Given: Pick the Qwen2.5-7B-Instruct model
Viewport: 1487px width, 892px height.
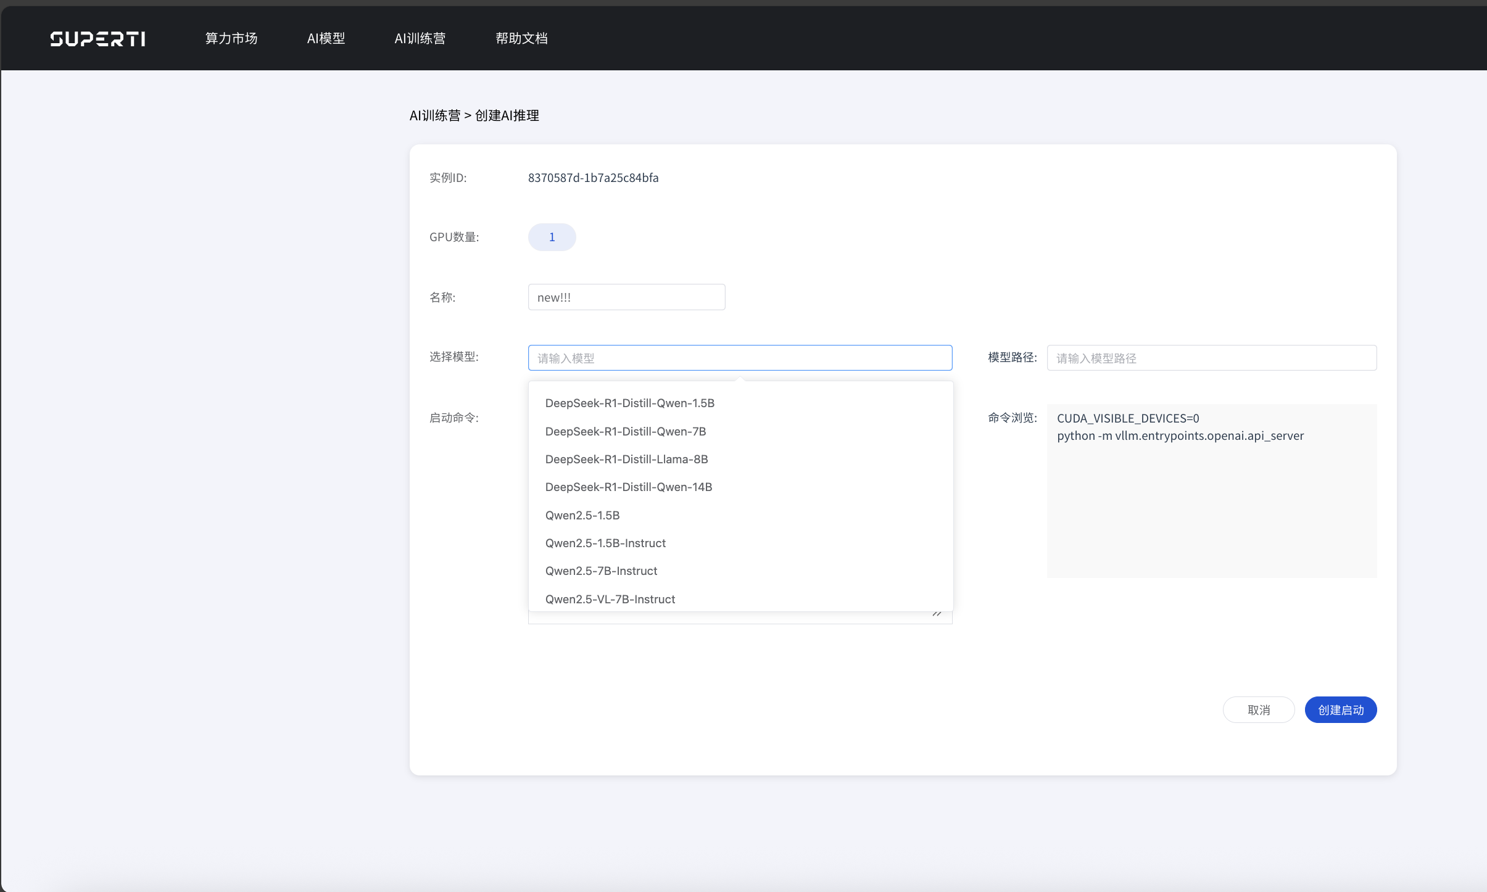Looking at the screenshot, I should (x=741, y=571).
